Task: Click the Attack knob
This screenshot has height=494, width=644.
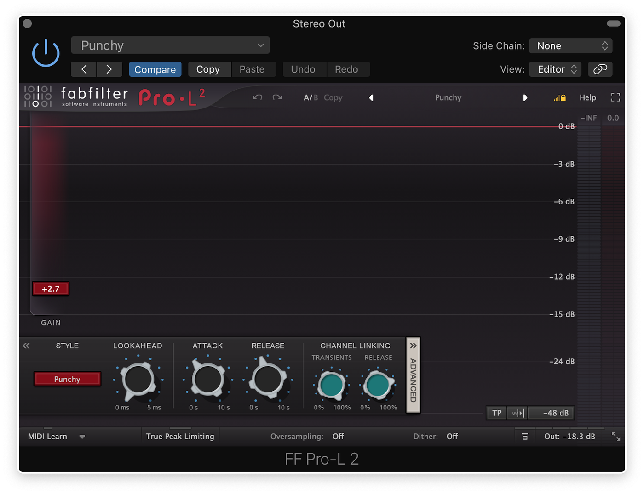Action: [208, 379]
